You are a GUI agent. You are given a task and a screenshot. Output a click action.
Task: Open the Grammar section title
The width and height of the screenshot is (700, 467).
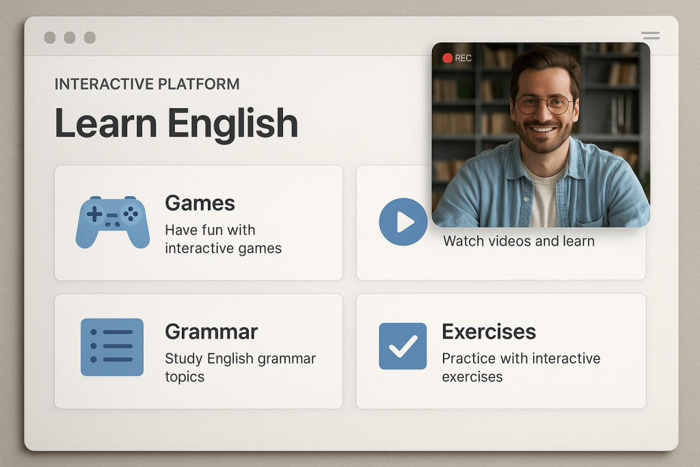pos(211,332)
